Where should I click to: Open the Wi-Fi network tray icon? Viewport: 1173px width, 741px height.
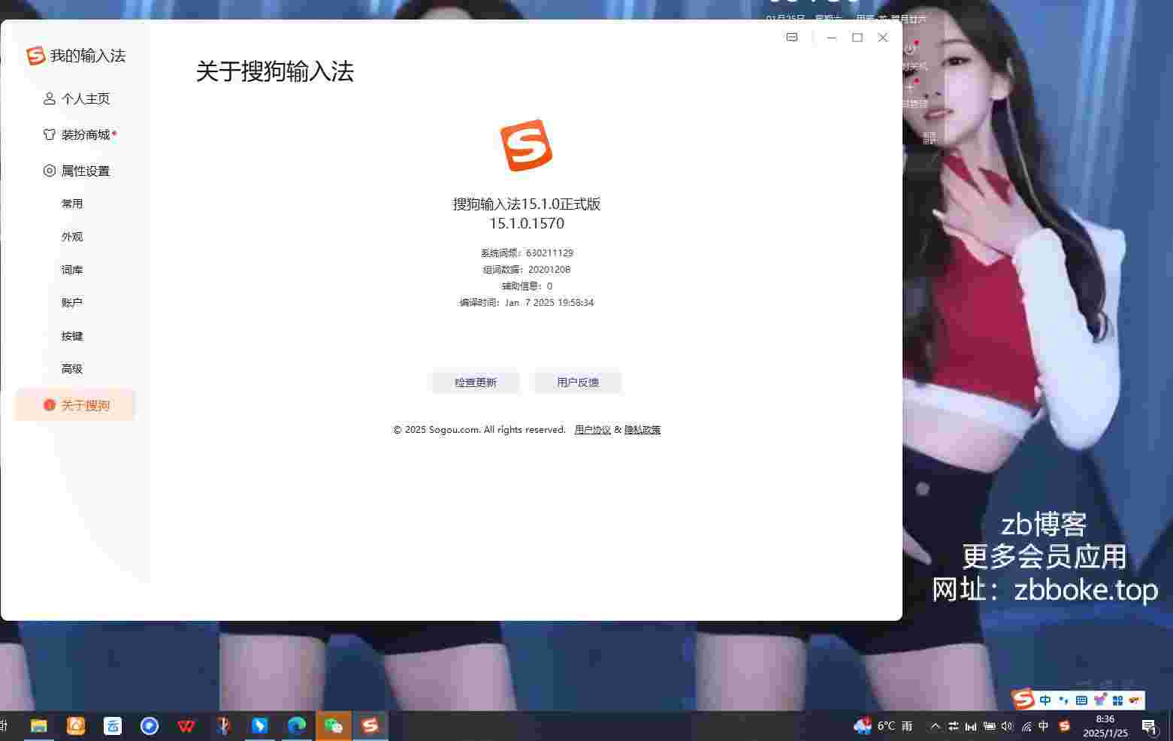pyautogui.click(x=1026, y=726)
